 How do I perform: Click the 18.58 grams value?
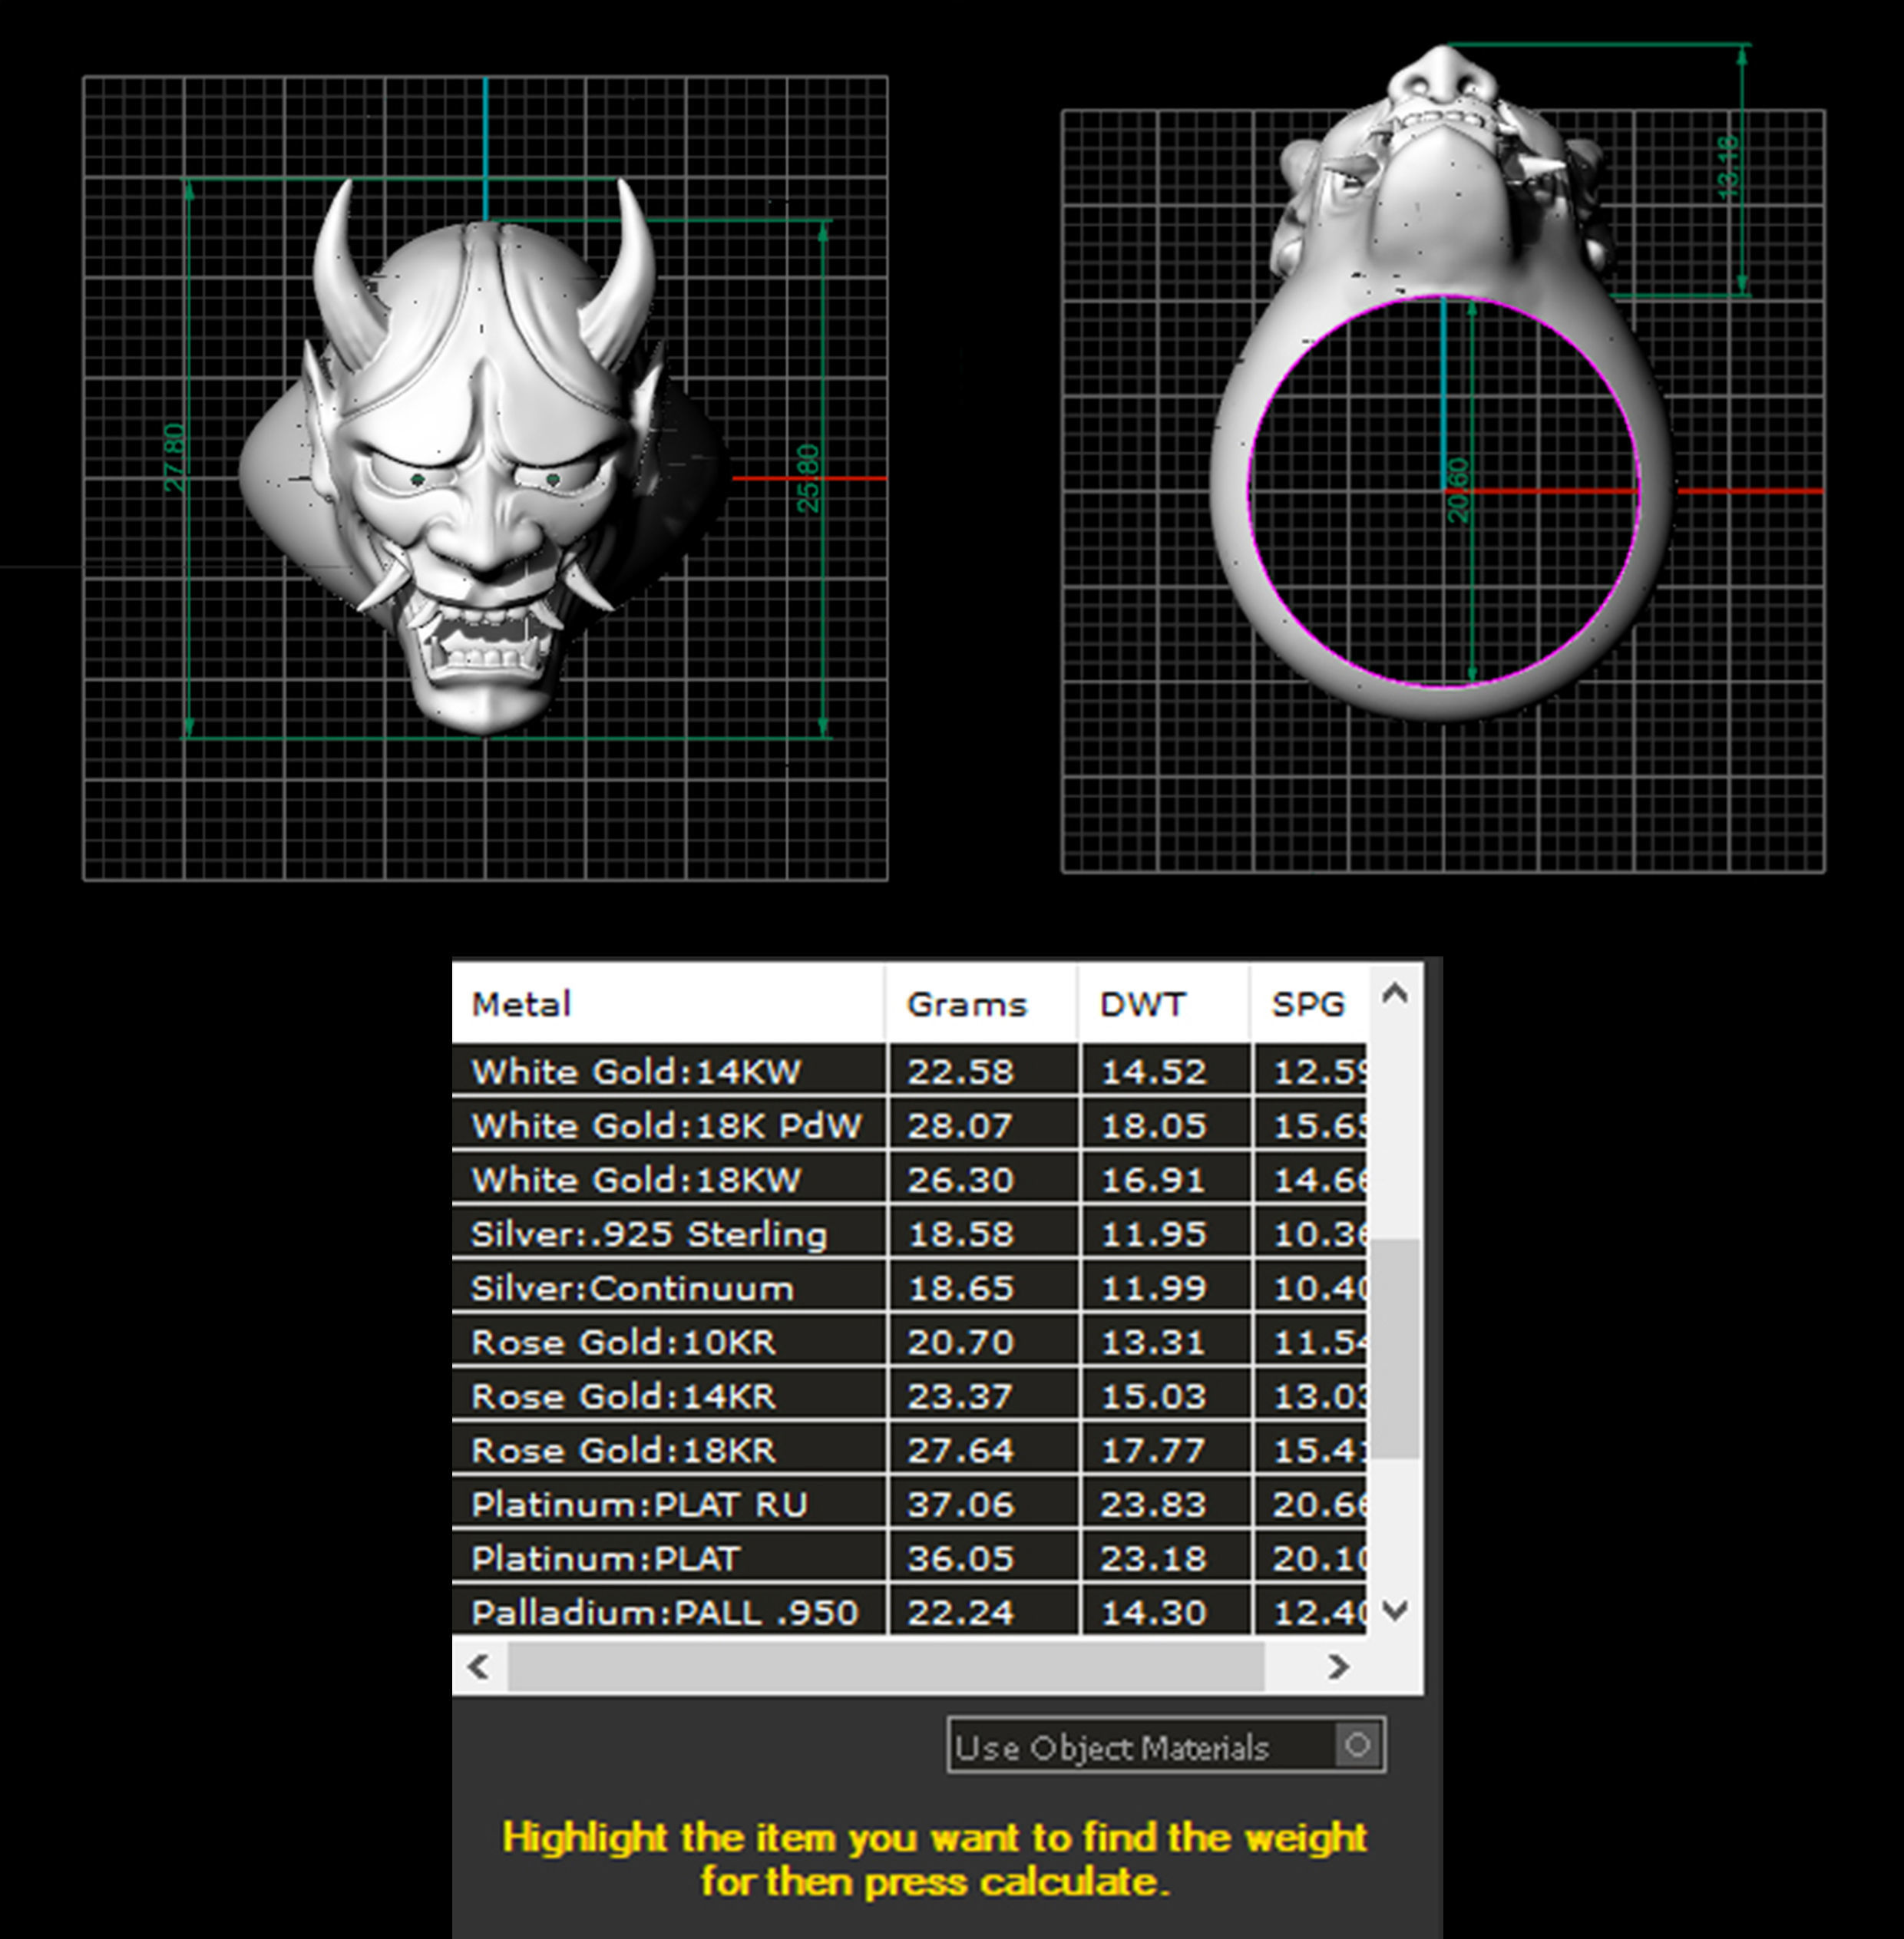960,1234
